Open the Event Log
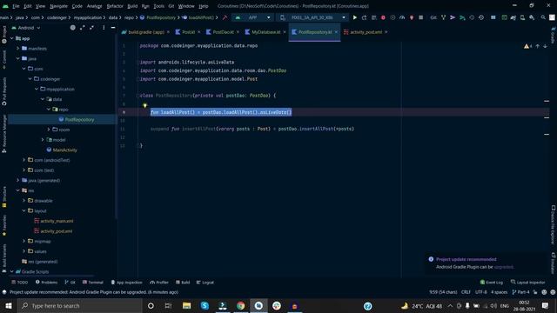The height and width of the screenshot is (313, 557). pyautogui.click(x=492, y=283)
